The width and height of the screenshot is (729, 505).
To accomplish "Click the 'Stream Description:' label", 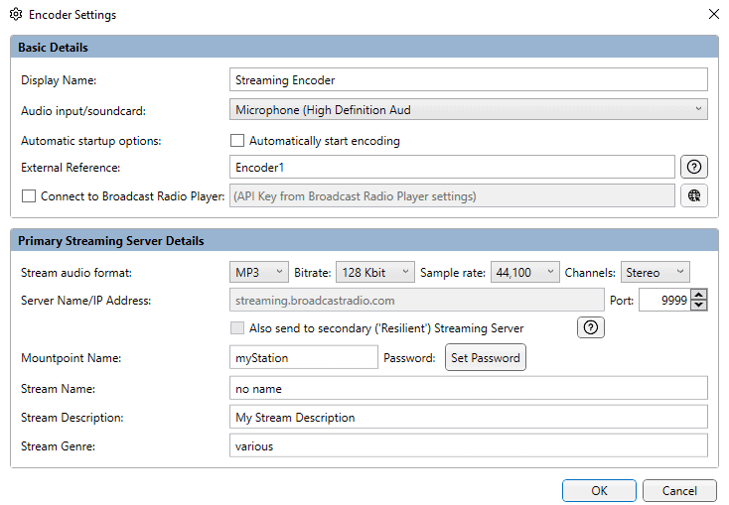I will [73, 418].
